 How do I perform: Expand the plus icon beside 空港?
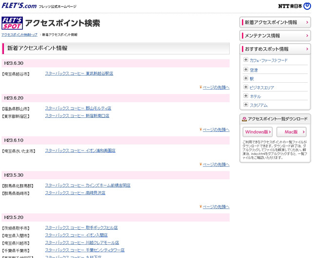click(x=246, y=70)
